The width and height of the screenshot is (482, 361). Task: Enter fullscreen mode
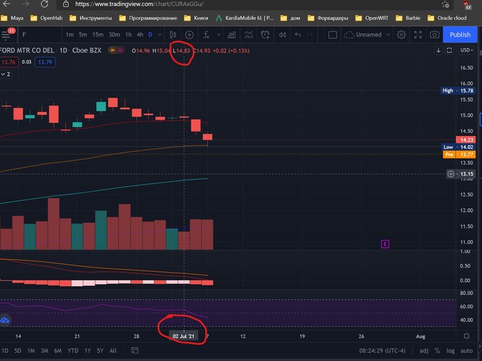tap(418, 34)
